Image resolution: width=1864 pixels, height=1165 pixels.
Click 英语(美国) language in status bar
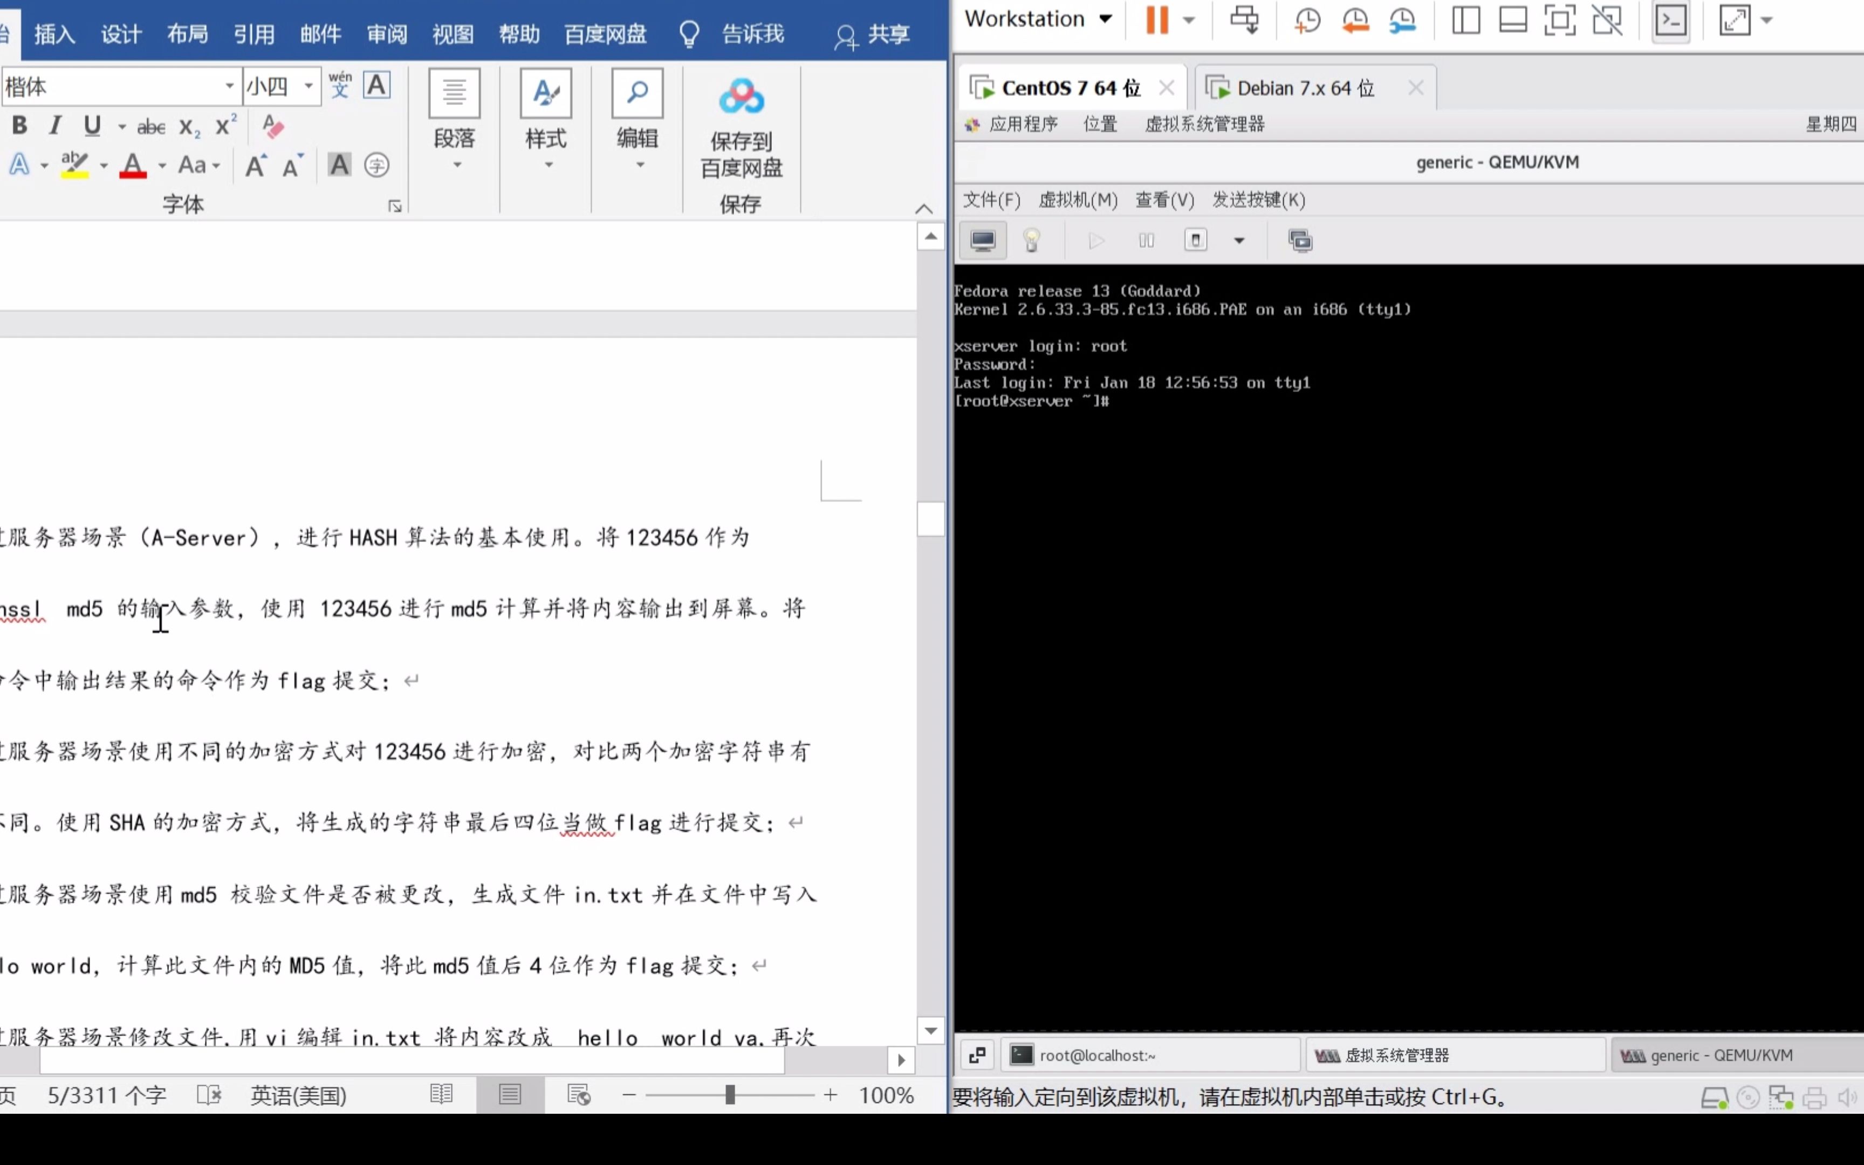298,1095
